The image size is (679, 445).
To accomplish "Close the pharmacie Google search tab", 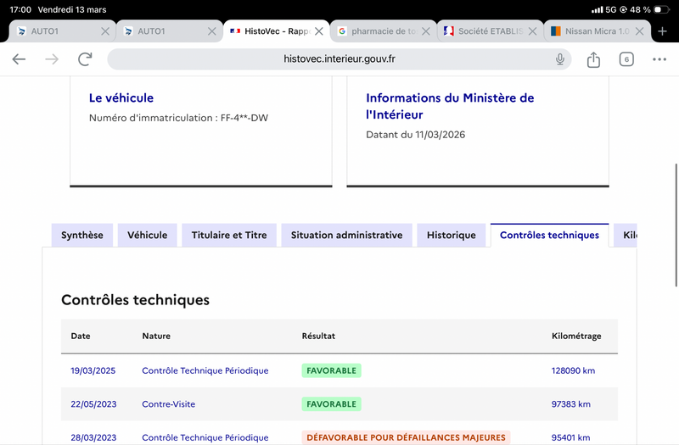I will click(426, 31).
